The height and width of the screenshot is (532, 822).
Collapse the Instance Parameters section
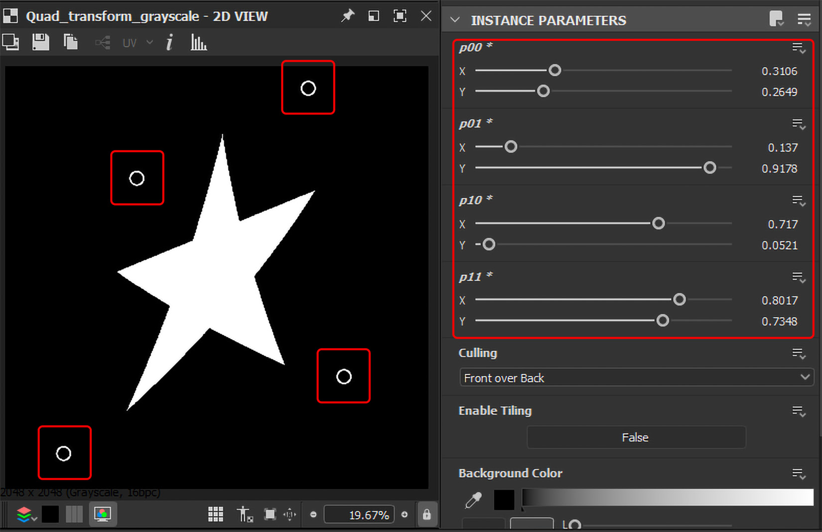pos(454,20)
